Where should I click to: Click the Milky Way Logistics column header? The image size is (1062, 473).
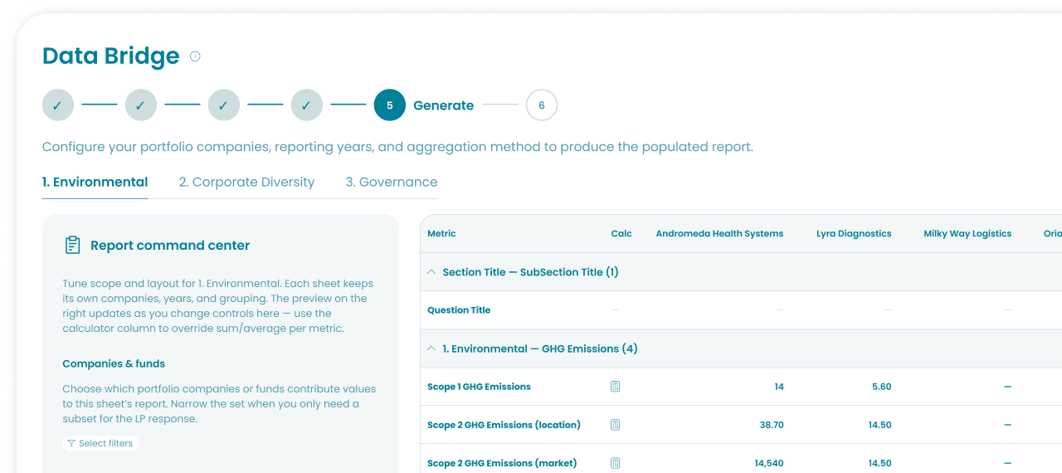click(x=967, y=234)
